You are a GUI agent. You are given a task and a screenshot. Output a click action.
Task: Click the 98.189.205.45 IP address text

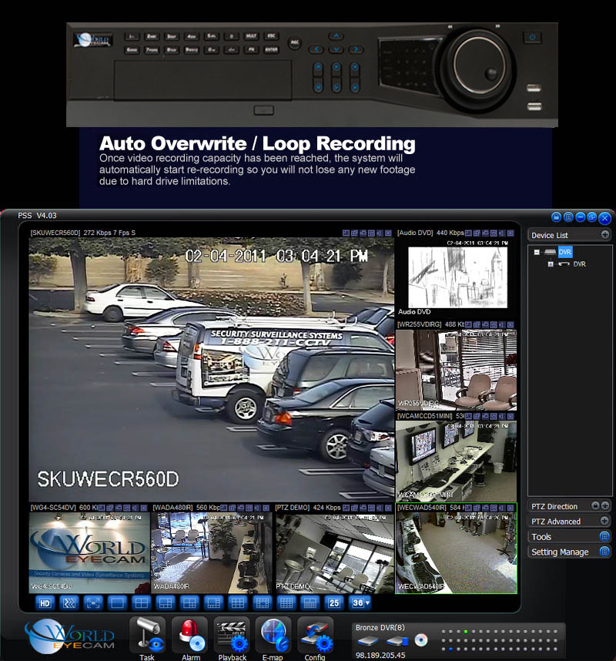click(380, 655)
